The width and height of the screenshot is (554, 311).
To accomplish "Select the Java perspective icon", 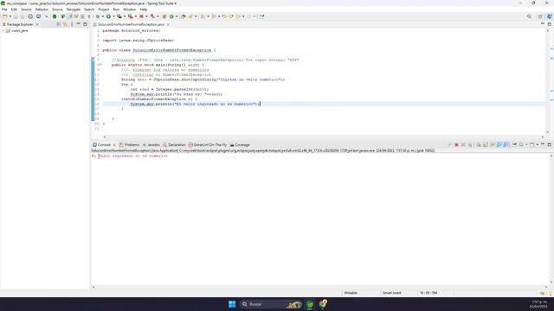I will pos(549,16).
